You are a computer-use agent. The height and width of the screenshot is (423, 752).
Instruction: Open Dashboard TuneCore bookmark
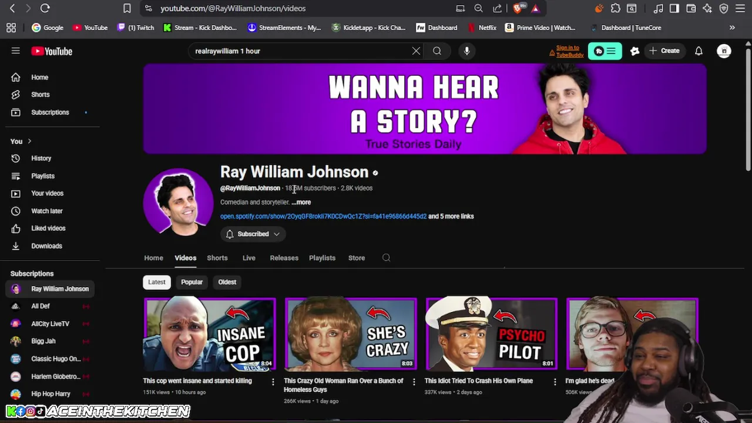point(626,28)
